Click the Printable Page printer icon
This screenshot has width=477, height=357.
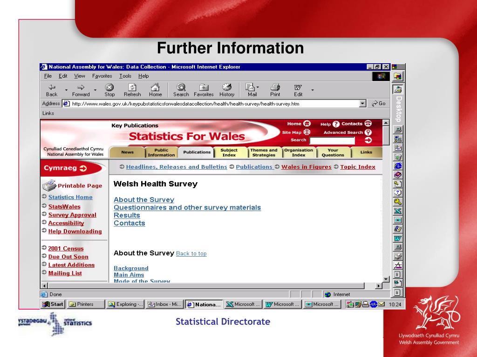pyautogui.click(x=48, y=185)
